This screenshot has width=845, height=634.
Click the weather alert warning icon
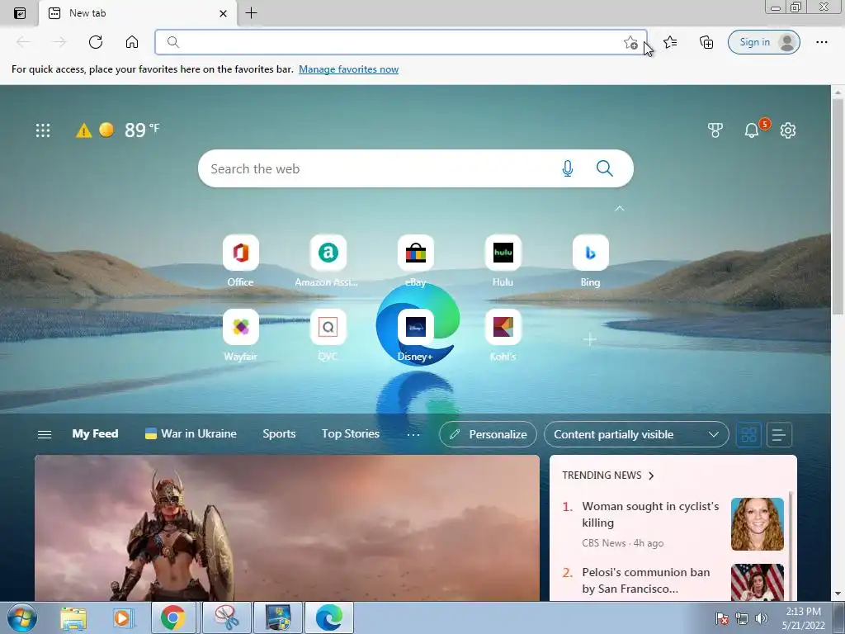click(x=83, y=130)
